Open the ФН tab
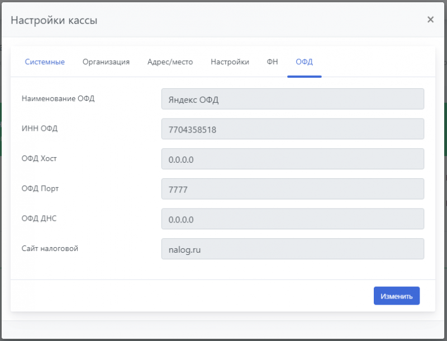This screenshot has height=341, width=447. point(272,62)
